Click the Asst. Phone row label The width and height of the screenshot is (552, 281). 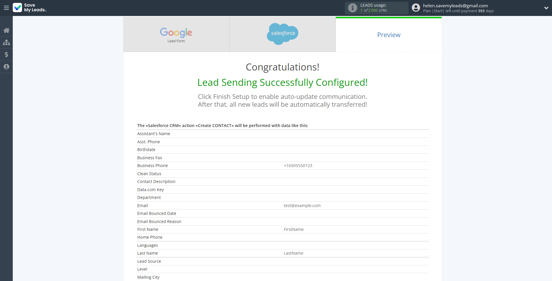pyautogui.click(x=148, y=142)
